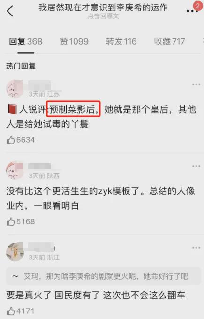Tap the highlighted 预制菜影后 comment text

[73, 109]
